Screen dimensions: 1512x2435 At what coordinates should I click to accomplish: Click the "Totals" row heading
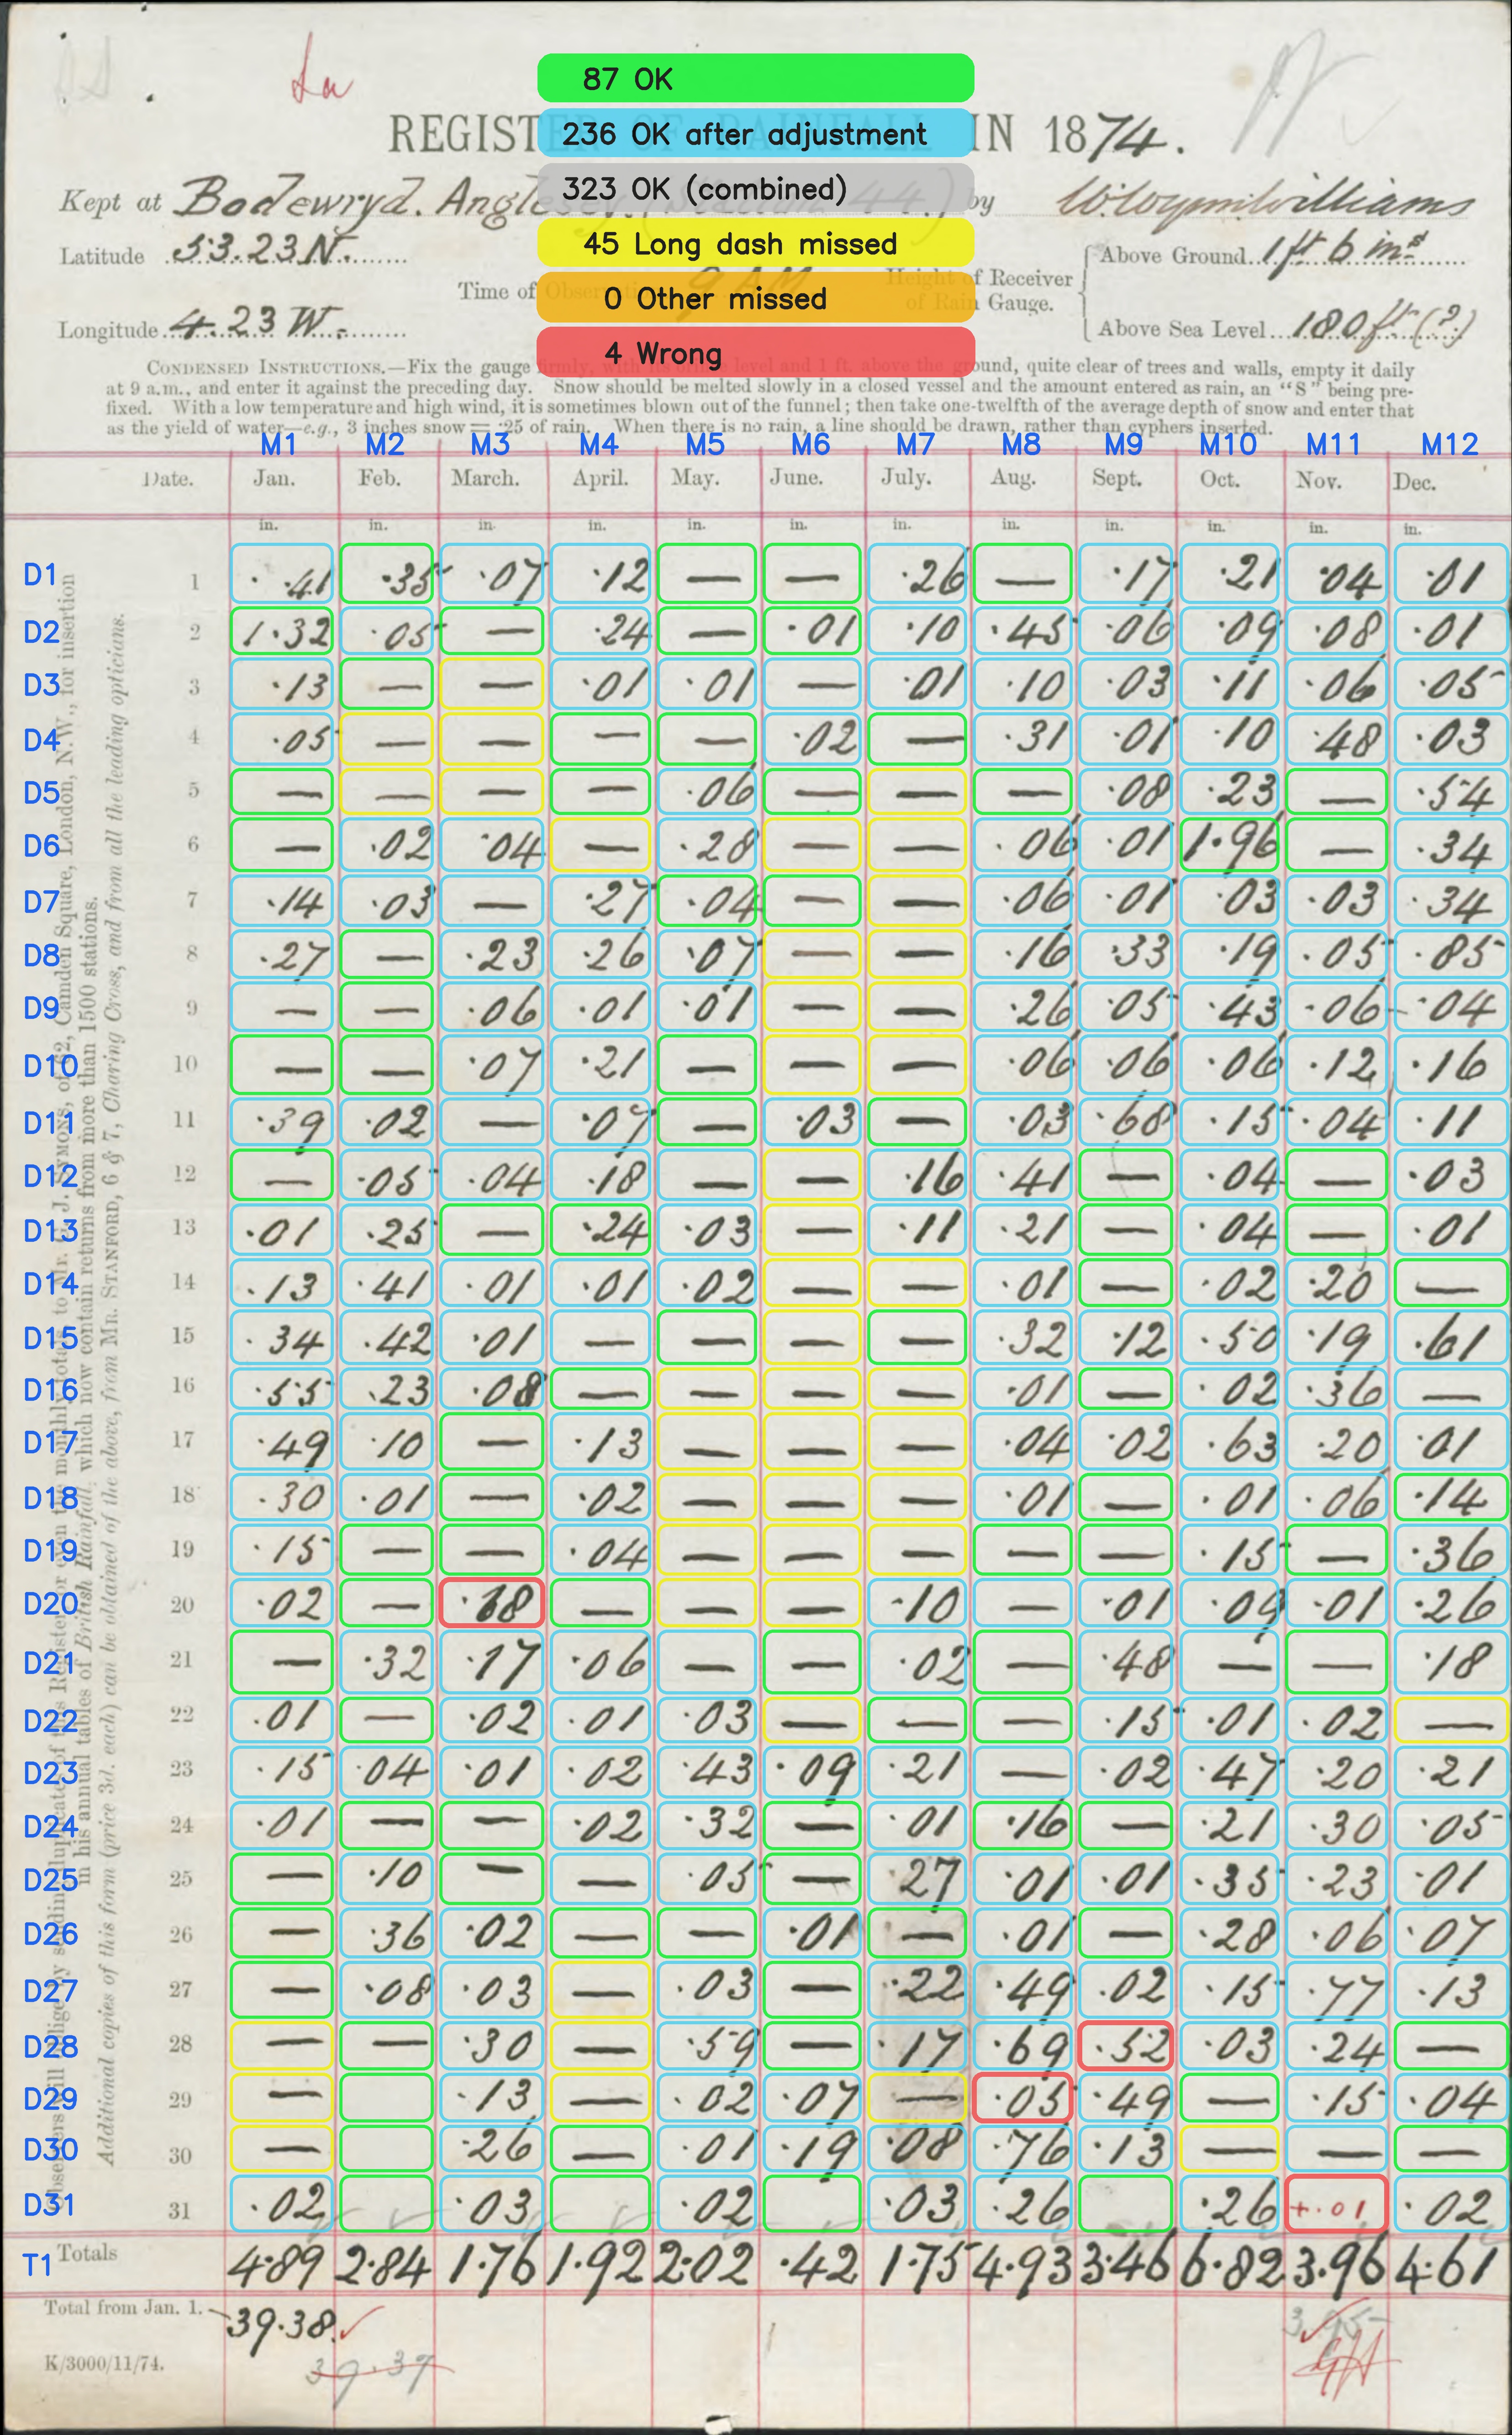pos(88,2253)
